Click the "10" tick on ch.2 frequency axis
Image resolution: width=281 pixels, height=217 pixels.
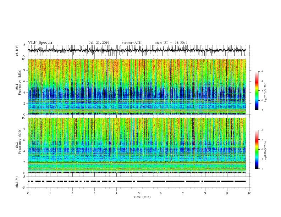pos(24,118)
